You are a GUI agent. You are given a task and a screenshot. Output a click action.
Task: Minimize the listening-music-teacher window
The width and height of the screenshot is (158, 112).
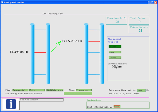[x=149, y=2]
